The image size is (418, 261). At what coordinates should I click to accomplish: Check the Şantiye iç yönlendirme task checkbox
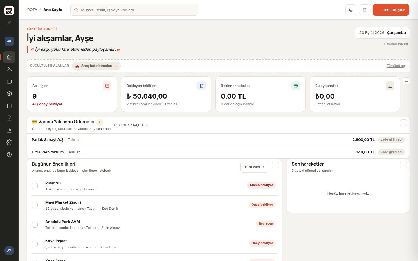click(x=35, y=244)
